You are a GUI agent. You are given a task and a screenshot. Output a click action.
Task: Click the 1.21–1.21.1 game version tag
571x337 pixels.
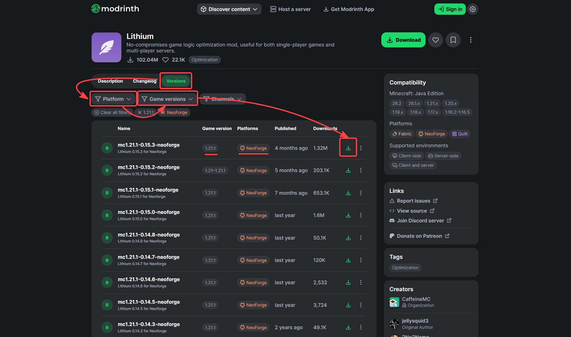215,171
